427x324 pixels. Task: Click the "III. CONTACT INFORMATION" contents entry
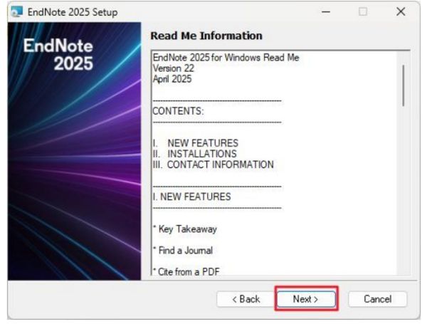coord(213,164)
